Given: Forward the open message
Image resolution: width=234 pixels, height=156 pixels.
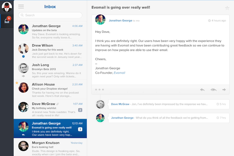Looking at the screenshot, I should (x=224, y=90).
